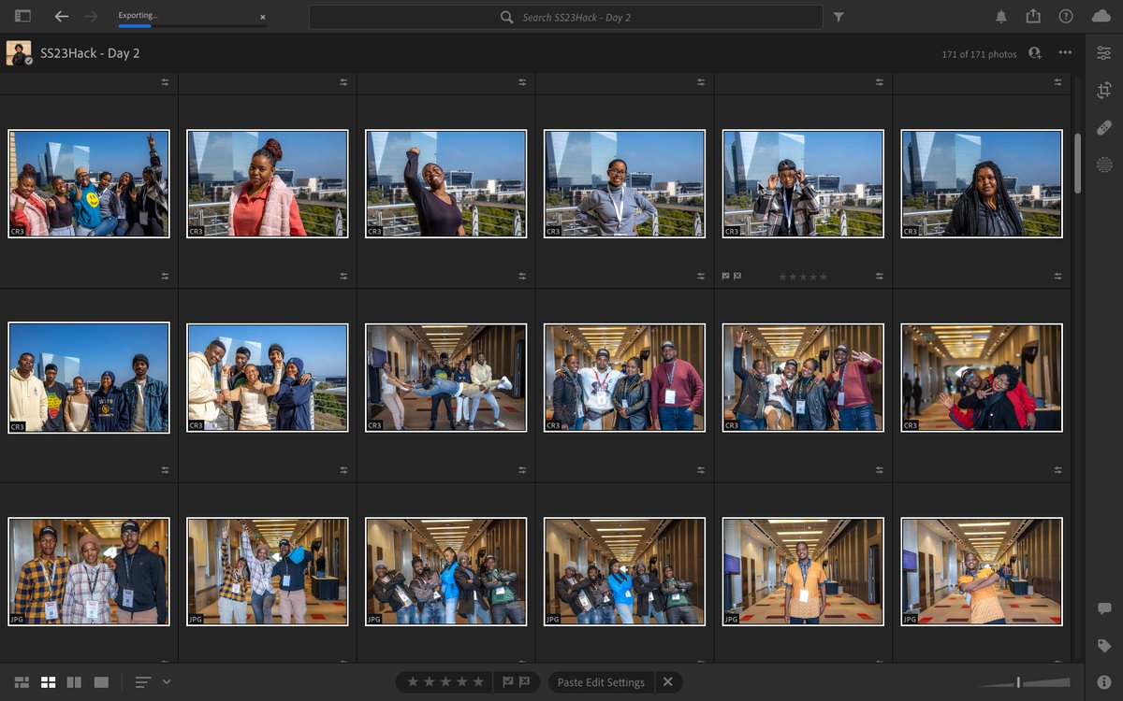Click the album title SS23Hack - Day 2
Screen dimensions: 1123x701
coord(90,53)
